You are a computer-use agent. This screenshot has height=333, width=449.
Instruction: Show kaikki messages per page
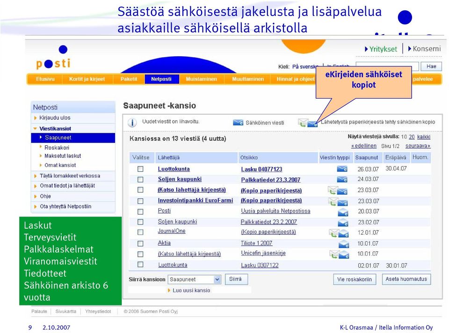coord(424,137)
